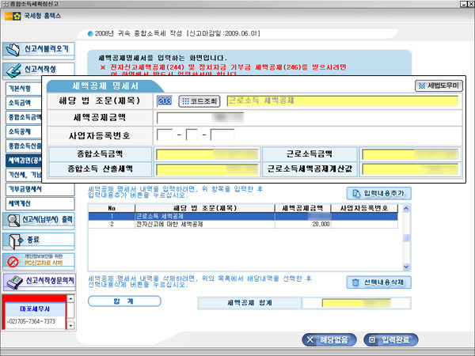Click the 종합소득 산출세액 value field
The image size is (475, 356).
click(x=207, y=169)
